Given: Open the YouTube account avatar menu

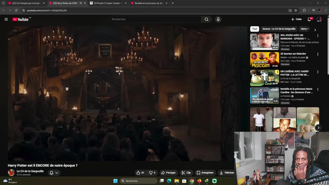Looking at the screenshot, I should click(x=319, y=19).
